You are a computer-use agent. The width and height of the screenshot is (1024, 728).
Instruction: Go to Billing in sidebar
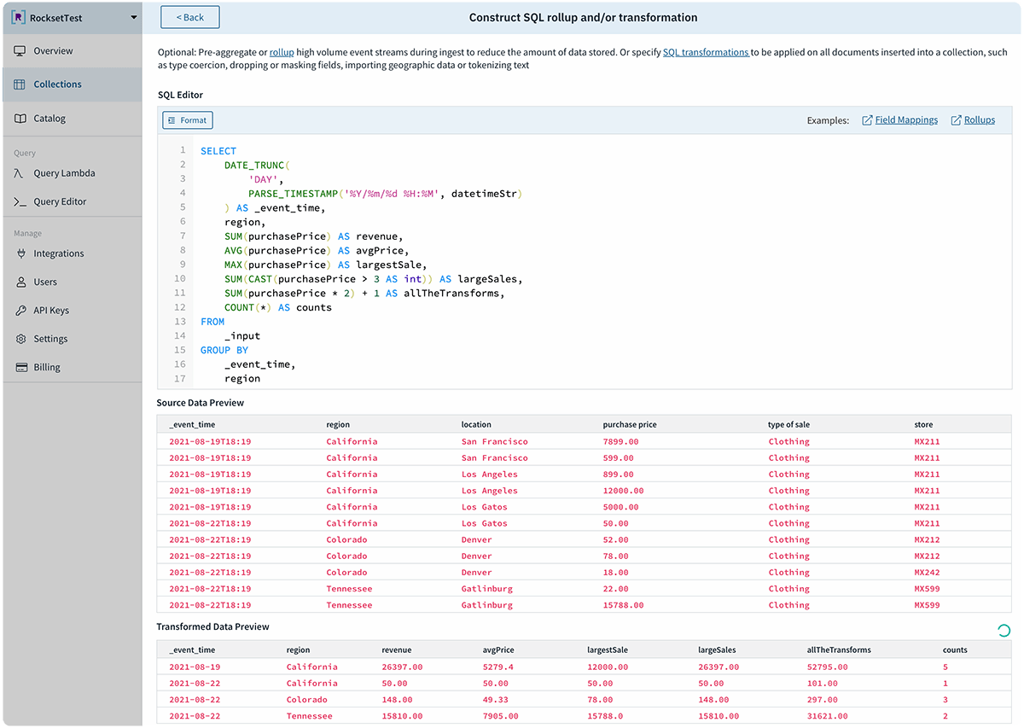(46, 367)
